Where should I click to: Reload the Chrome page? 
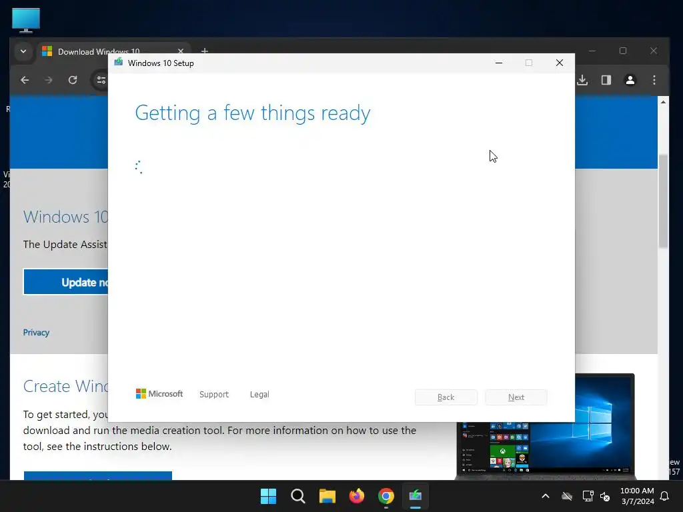[73, 80]
